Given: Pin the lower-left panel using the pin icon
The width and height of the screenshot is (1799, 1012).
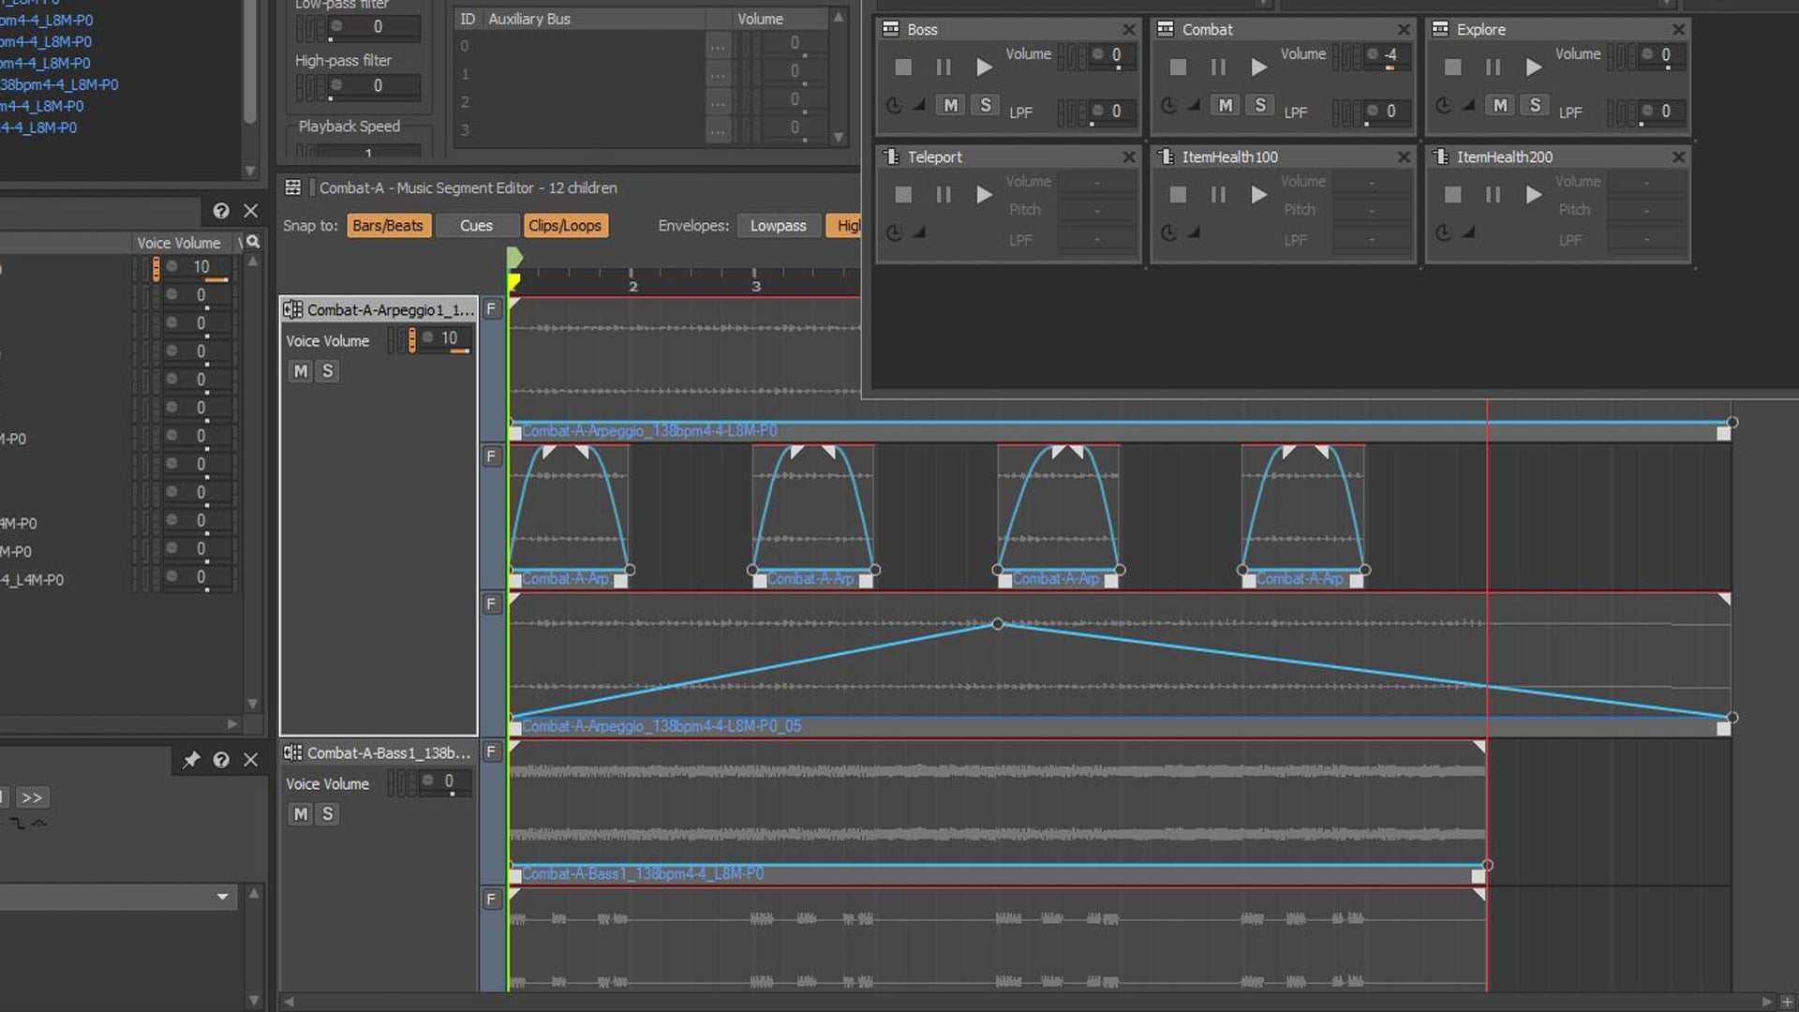Looking at the screenshot, I should point(190,760).
